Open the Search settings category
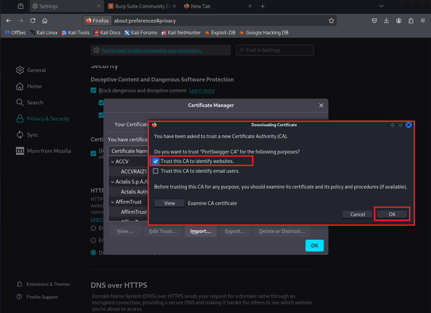Image resolution: width=431 pixels, height=313 pixels. pos(30,102)
